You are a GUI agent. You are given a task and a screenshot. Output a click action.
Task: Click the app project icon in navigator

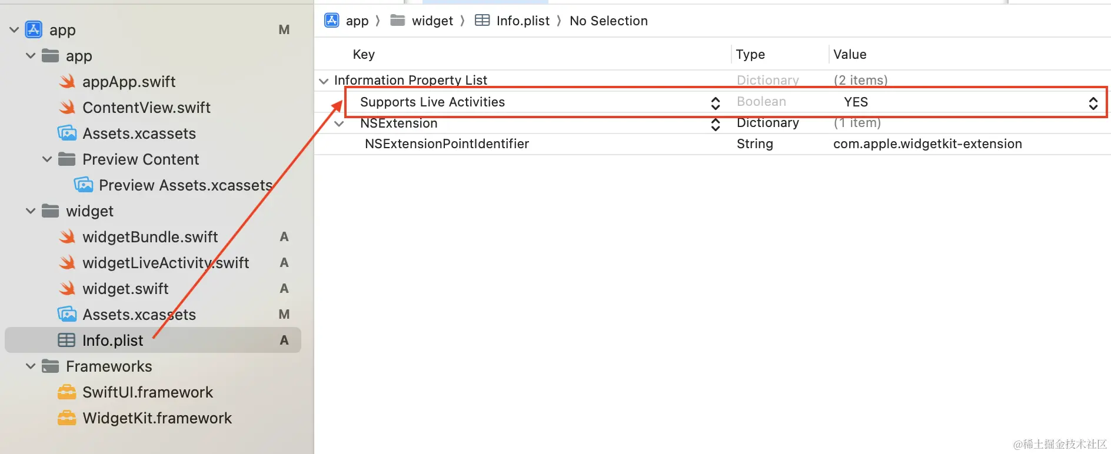pyautogui.click(x=34, y=30)
